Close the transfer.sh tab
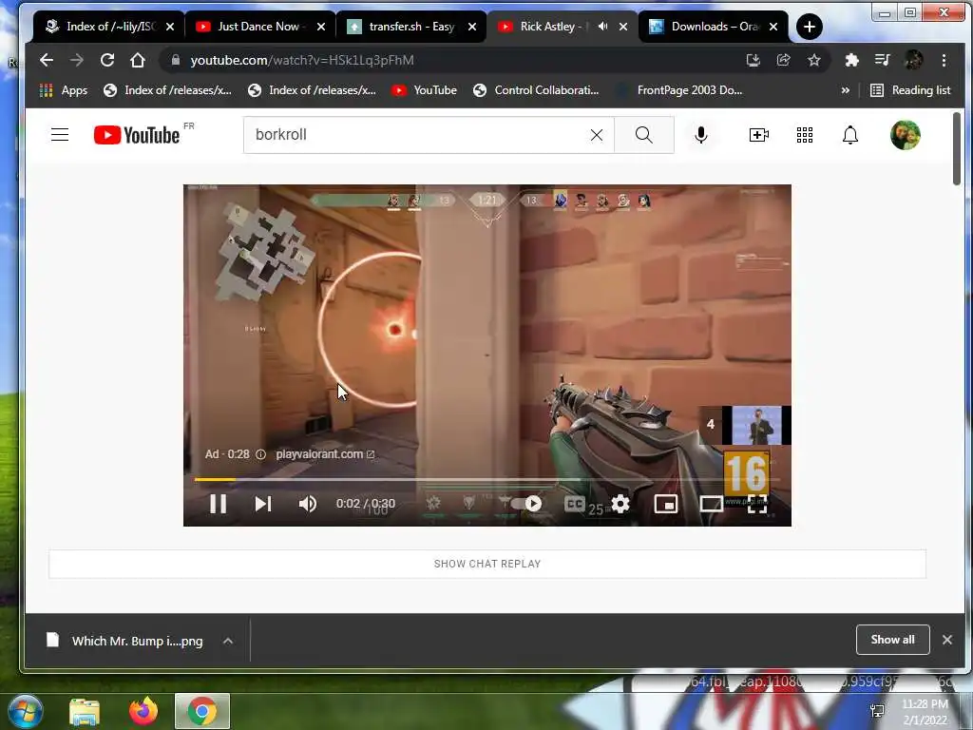 pos(472,26)
